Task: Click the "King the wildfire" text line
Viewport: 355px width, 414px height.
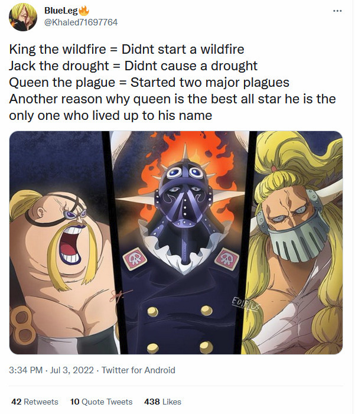Action: click(x=126, y=50)
